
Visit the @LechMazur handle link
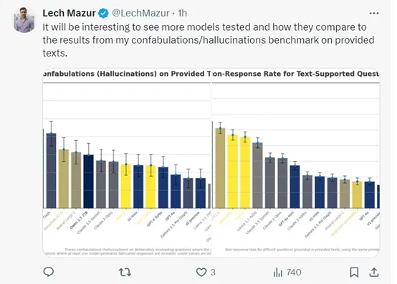click(140, 13)
